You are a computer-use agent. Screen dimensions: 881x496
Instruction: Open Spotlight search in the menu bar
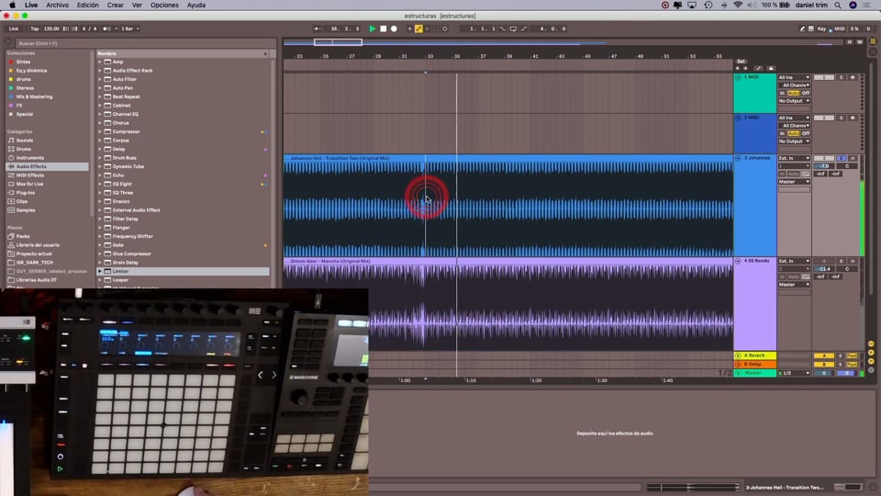point(838,6)
